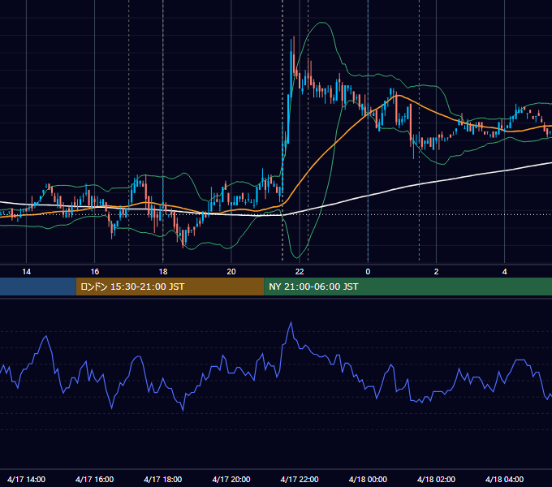Click the 18 hour label on price chart axis

pyautogui.click(x=163, y=272)
